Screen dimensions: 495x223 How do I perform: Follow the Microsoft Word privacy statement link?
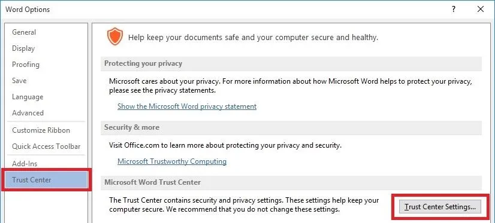[187, 106]
